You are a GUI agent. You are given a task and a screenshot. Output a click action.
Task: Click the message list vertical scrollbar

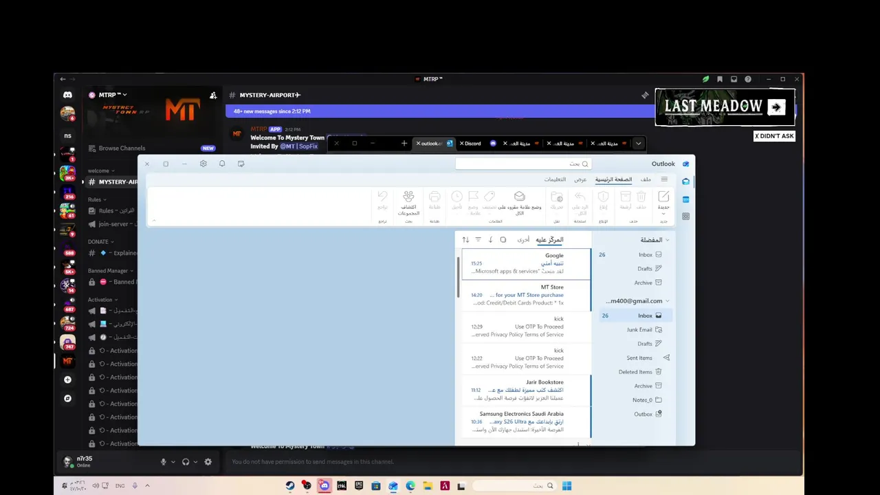point(459,277)
